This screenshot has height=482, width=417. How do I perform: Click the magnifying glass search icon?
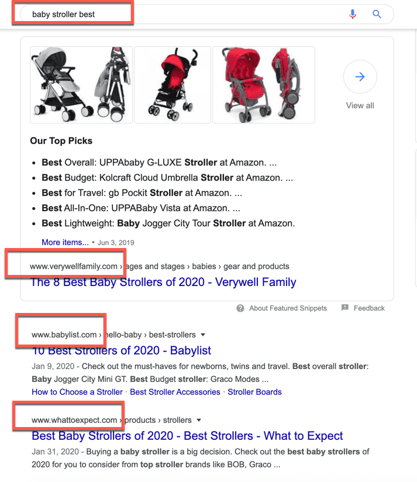tap(376, 13)
